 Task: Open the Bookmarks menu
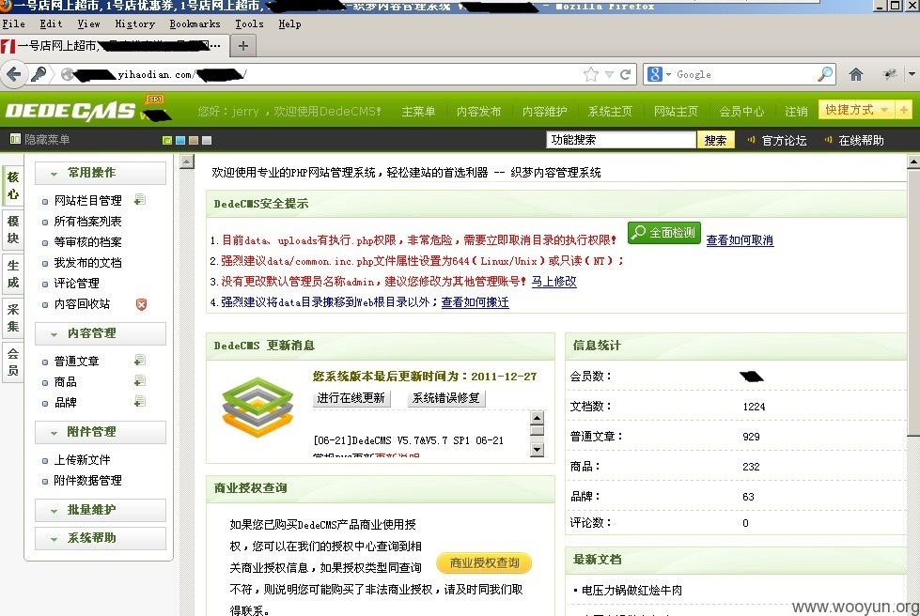click(x=195, y=24)
